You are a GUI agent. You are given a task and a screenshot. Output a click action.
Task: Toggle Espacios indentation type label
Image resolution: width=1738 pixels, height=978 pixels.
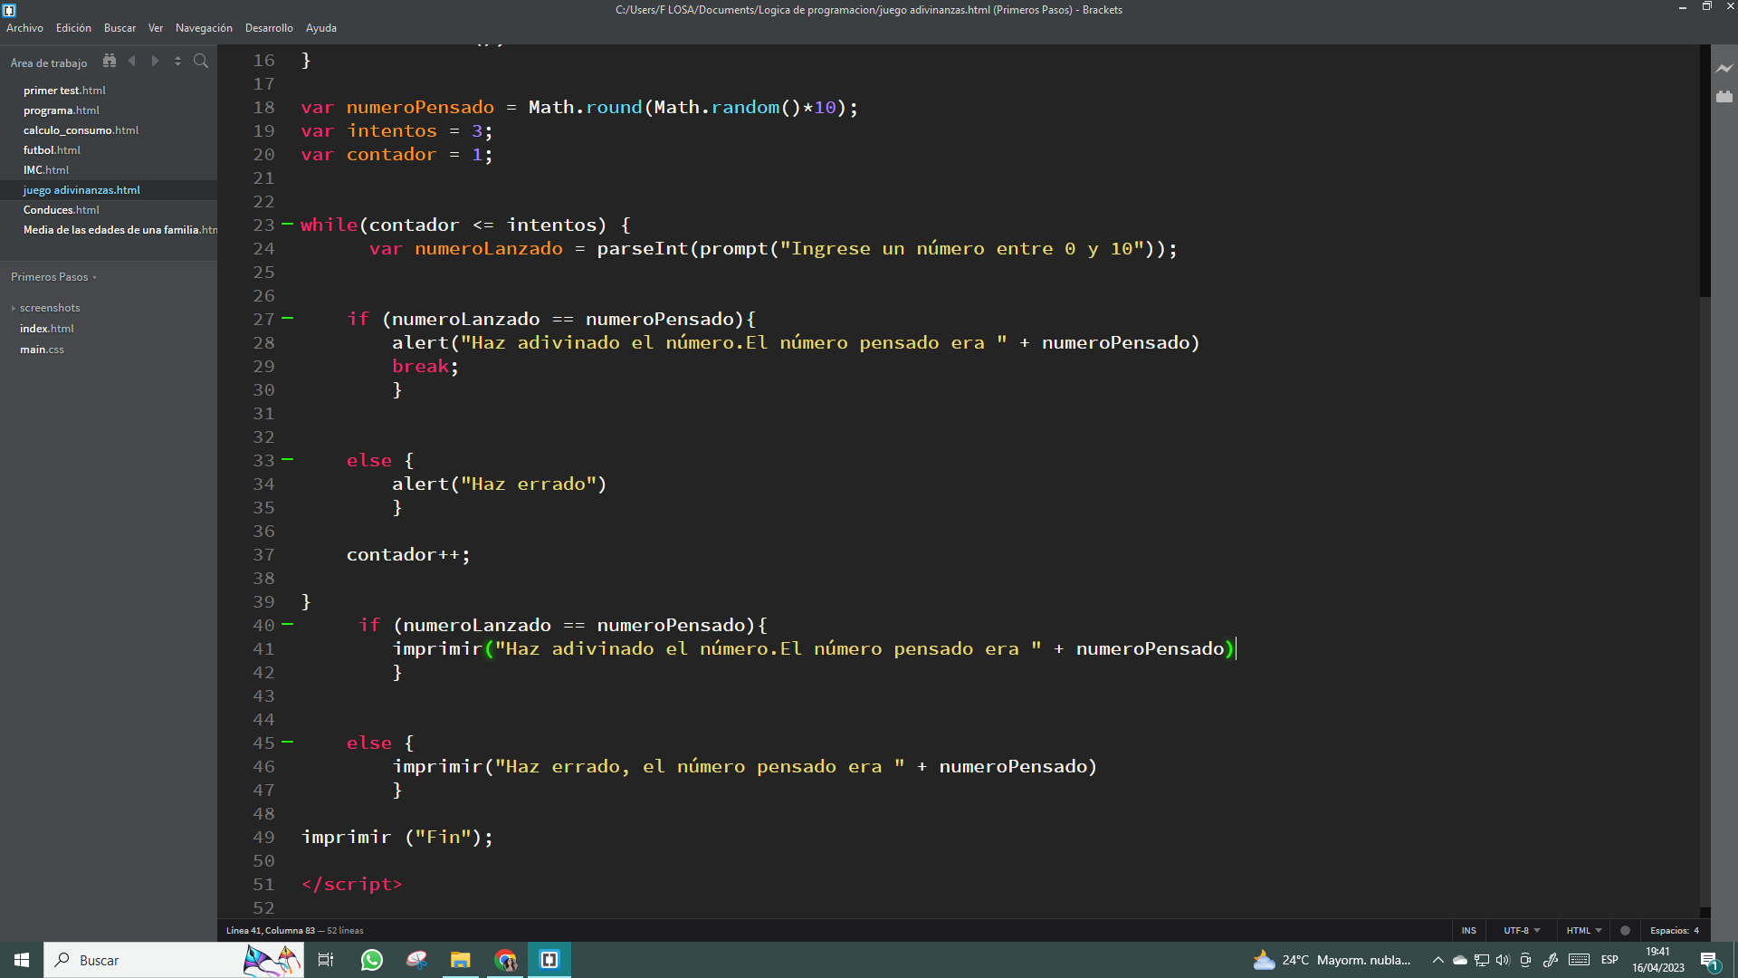click(x=1670, y=930)
